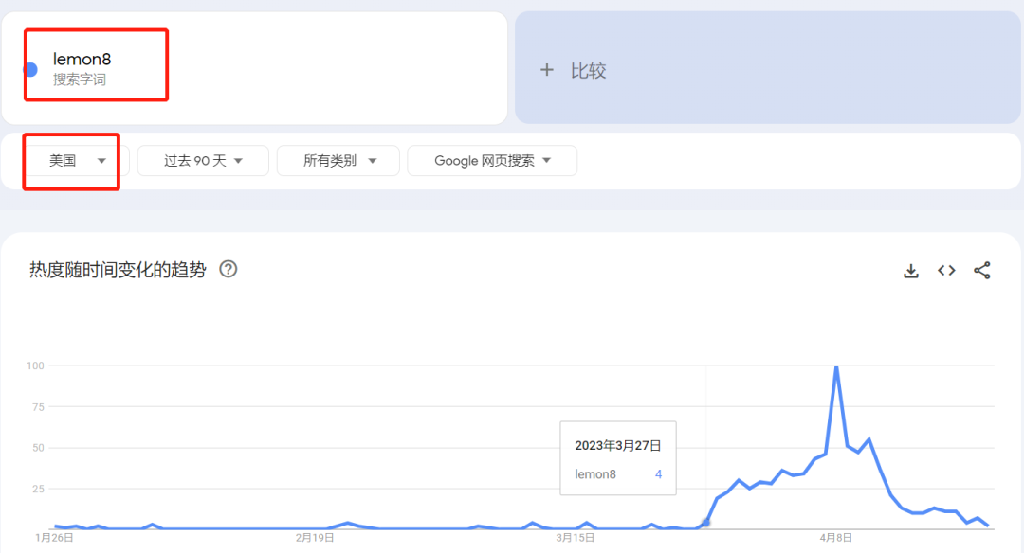Share the trend chart

pyautogui.click(x=981, y=270)
